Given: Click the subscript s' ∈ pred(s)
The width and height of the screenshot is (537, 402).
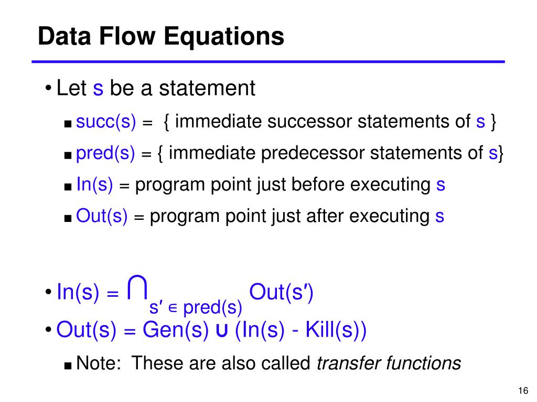Looking at the screenshot, I should tap(196, 307).
